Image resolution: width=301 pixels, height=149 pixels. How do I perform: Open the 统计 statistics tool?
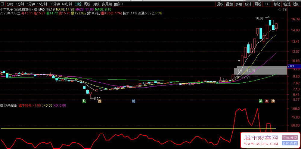coord(248,4)
